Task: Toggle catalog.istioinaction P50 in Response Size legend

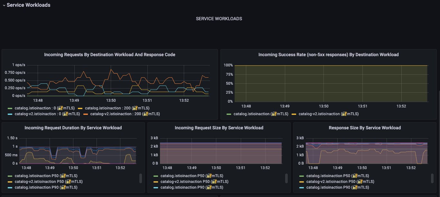Action: [338, 176]
